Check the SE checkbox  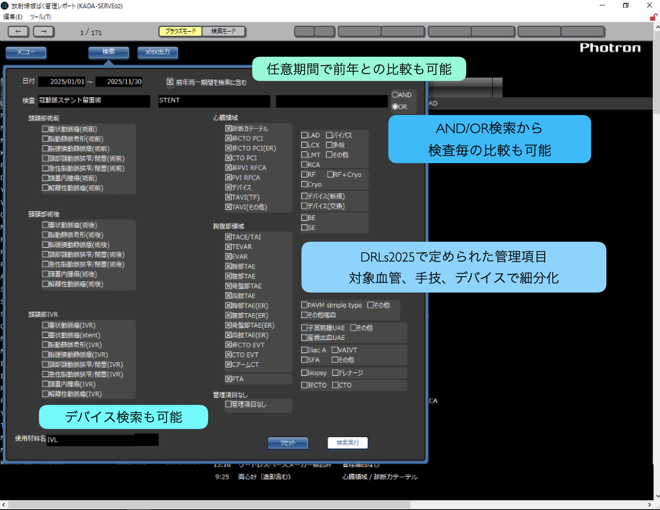[304, 228]
